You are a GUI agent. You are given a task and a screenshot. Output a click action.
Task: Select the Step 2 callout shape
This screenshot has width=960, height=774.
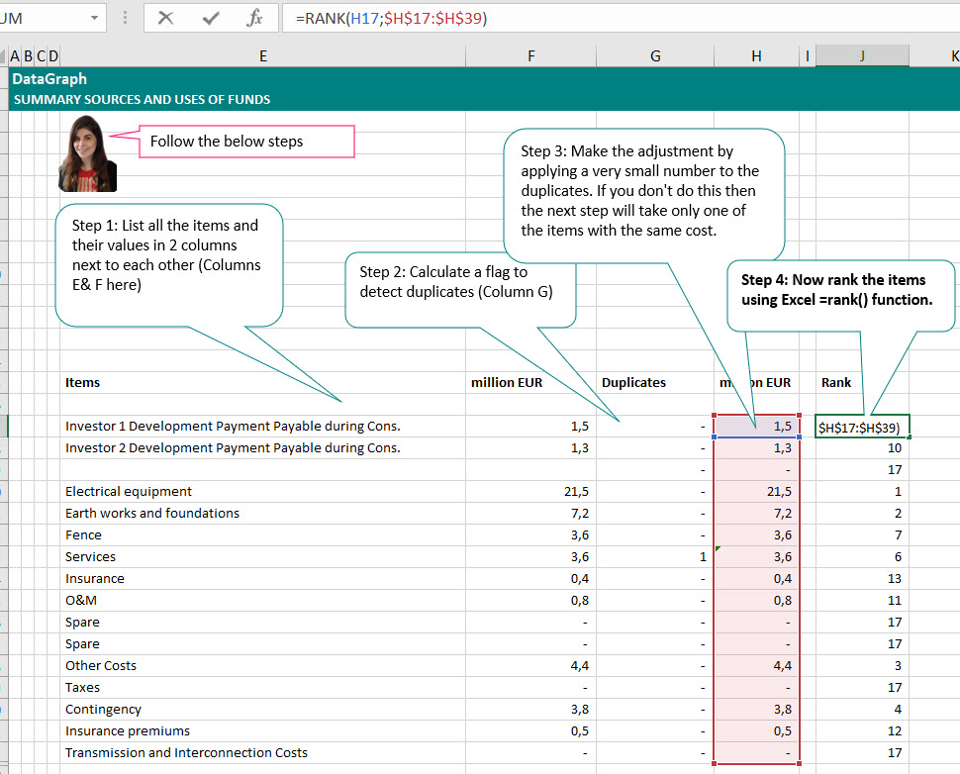[x=460, y=290]
